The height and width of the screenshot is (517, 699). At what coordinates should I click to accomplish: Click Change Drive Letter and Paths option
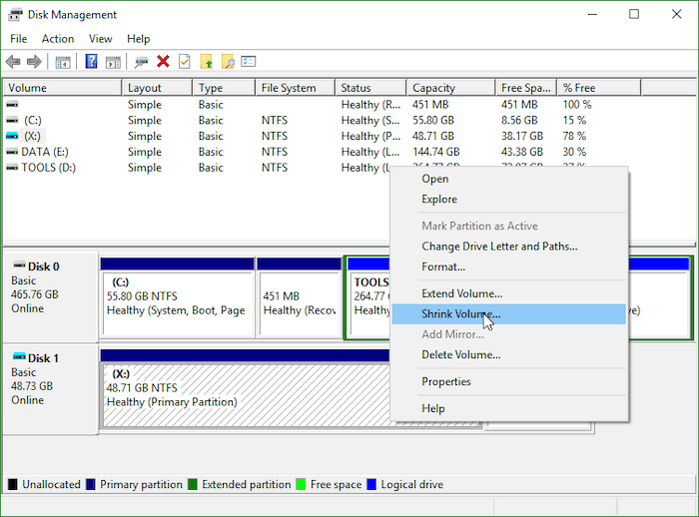click(x=499, y=247)
